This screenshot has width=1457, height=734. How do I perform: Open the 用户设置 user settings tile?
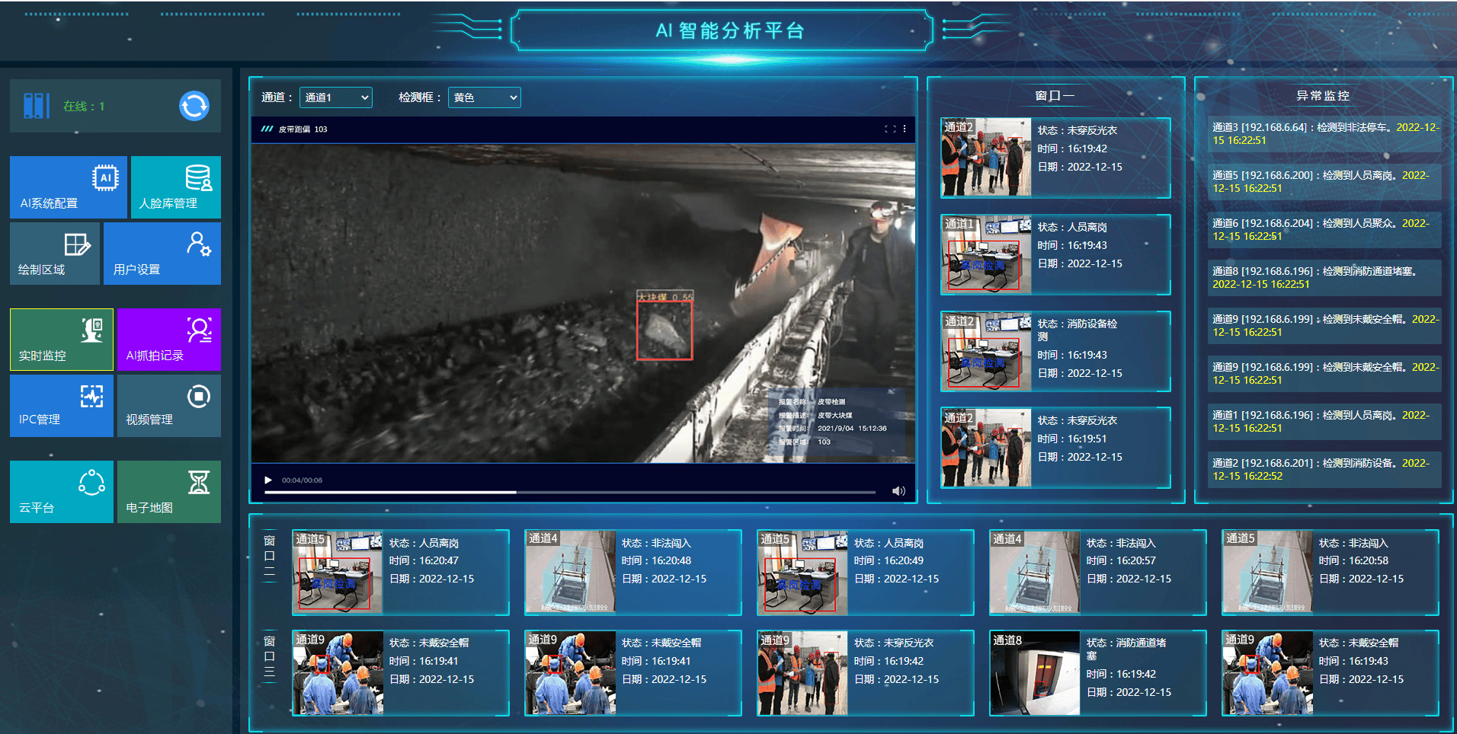point(162,254)
